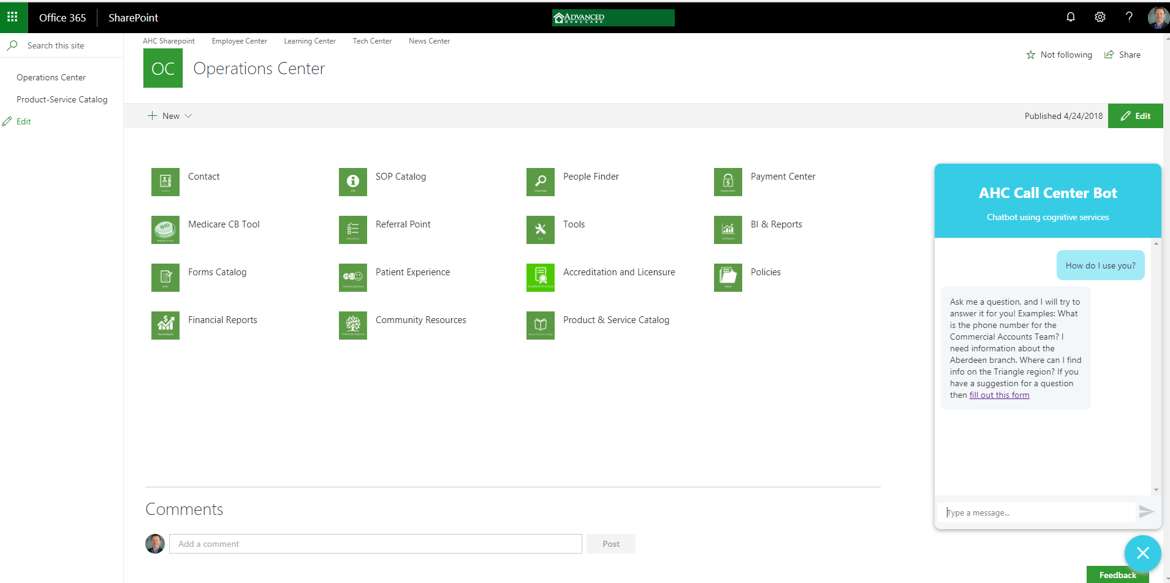This screenshot has height=583, width=1170.
Task: Open the Office 365 app launcher grid
Action: (12, 17)
